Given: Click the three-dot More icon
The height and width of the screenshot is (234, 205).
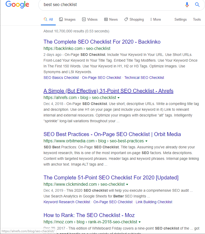Looking at the screenshot, I should [151, 19].
